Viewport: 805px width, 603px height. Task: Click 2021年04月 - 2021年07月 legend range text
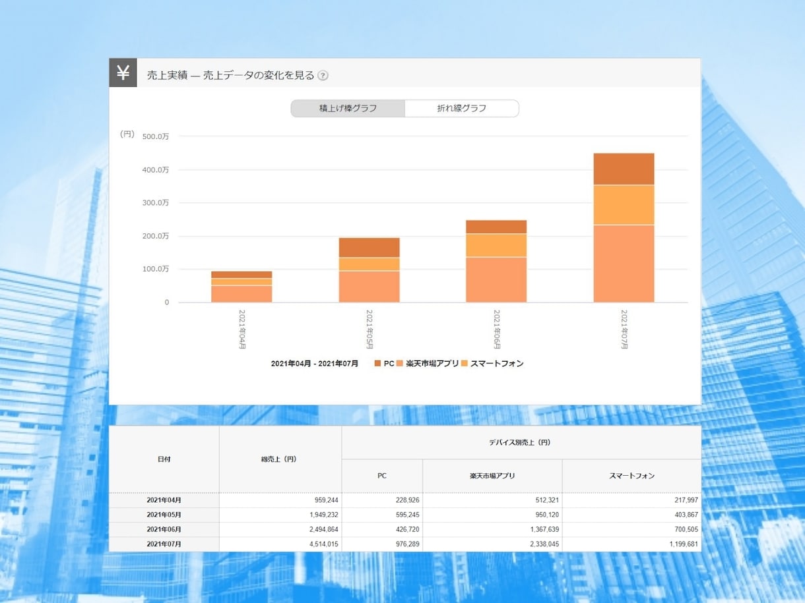[315, 364]
